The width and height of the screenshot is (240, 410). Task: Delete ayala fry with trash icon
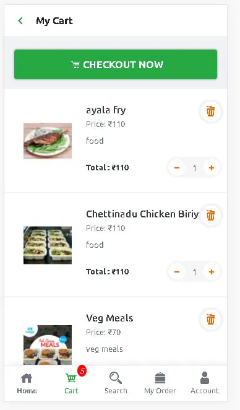[x=210, y=111]
